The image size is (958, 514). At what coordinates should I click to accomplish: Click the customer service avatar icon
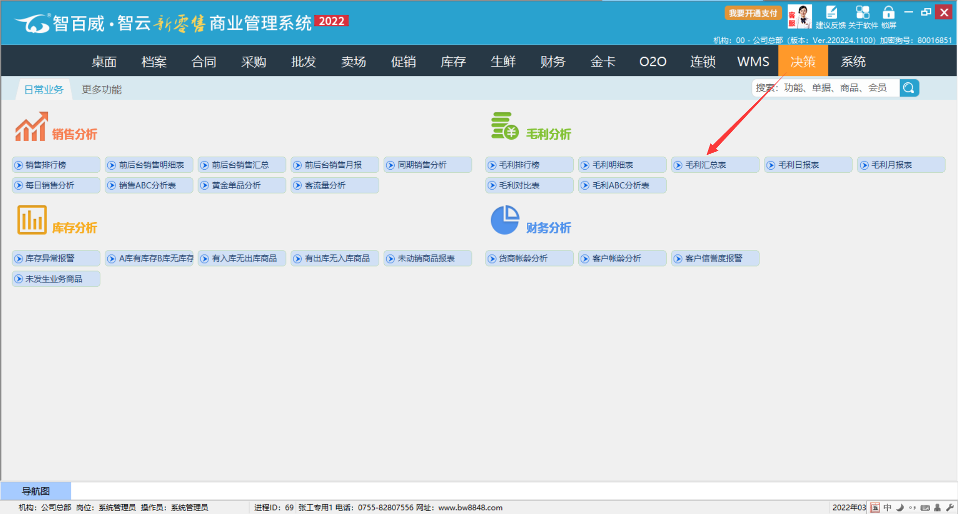[x=799, y=16]
